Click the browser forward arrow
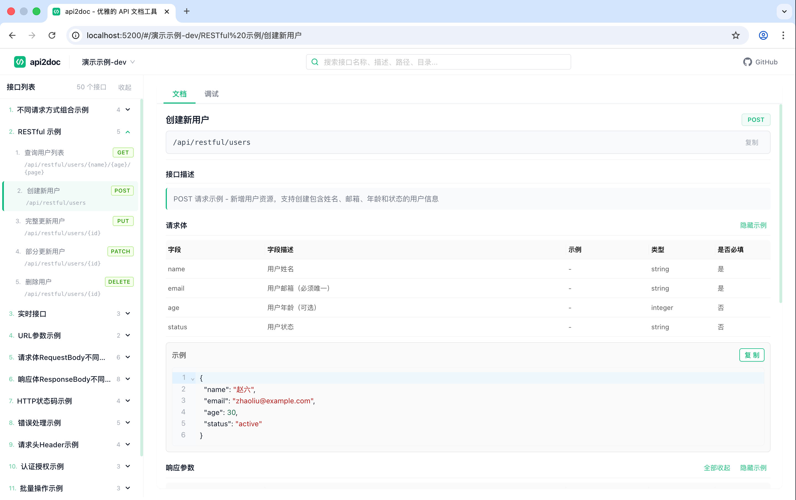 pos(32,35)
